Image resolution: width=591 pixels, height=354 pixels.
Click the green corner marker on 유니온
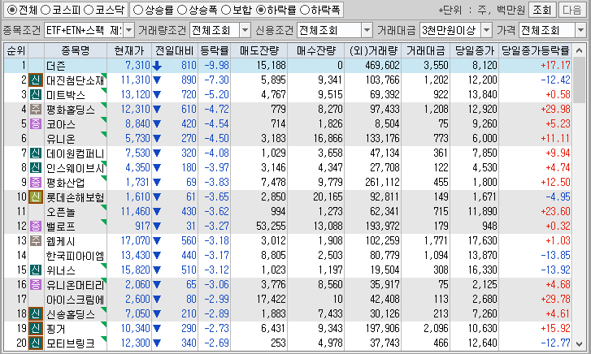click(104, 134)
